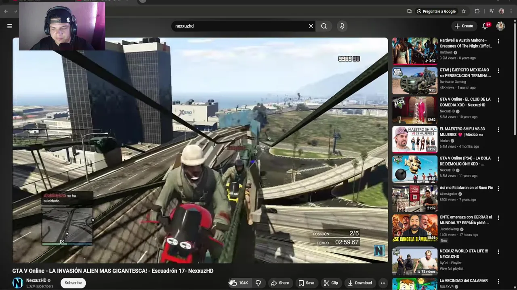Viewport: 517px width, 290px height.
Task: Open View full playlist link
Action: [452, 269]
